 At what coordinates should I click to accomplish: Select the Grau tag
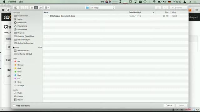[x=19, y=82]
